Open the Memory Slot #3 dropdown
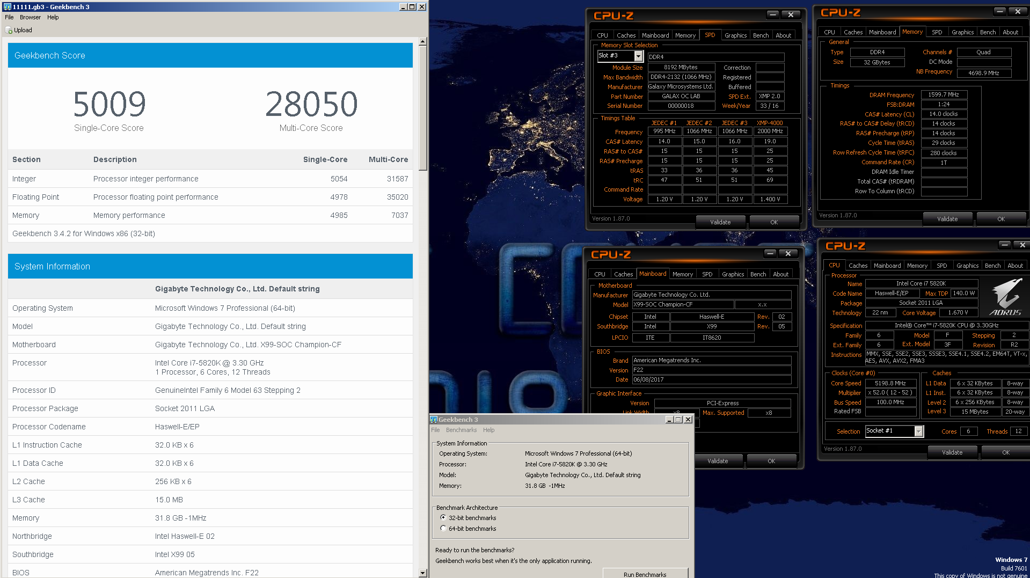 tap(638, 56)
